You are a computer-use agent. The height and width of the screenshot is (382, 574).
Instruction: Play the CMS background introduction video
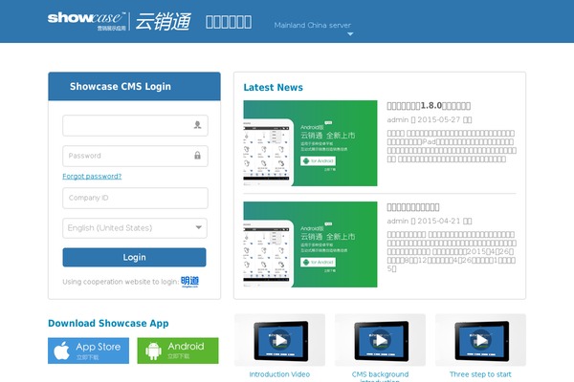coord(381,340)
